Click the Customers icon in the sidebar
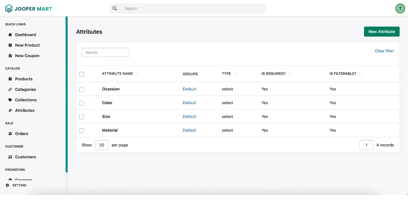Screen dimensions: 408x207 10,157
